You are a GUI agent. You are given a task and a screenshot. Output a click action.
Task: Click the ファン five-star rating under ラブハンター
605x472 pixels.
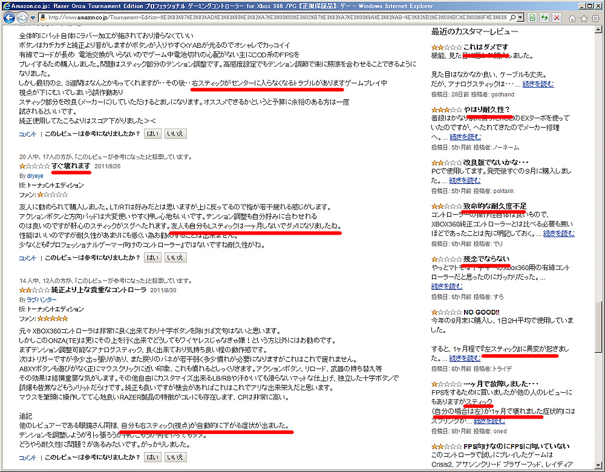pos(53,318)
